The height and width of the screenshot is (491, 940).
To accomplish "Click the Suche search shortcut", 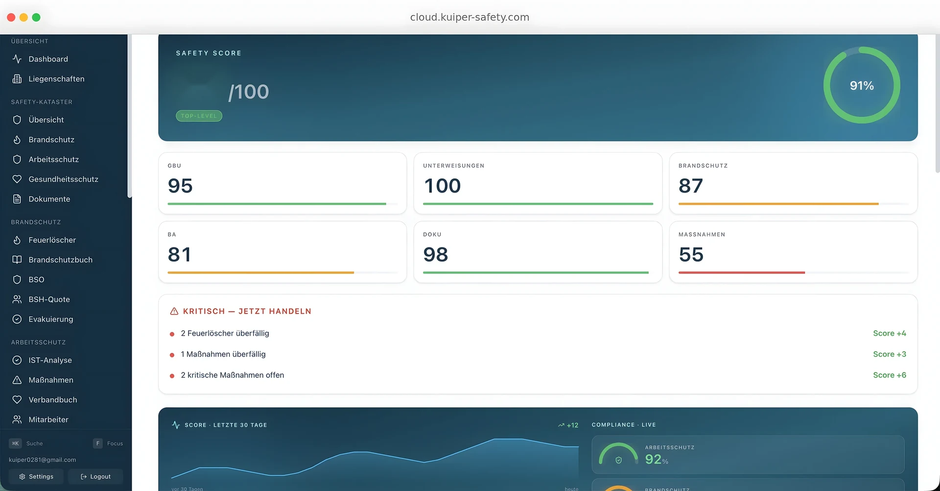I will (x=26, y=443).
